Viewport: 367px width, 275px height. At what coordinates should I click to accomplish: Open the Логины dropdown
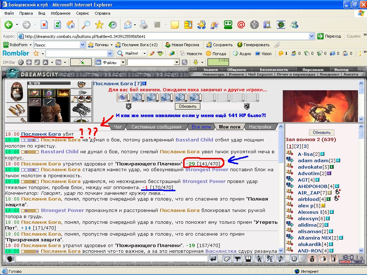[112, 45]
